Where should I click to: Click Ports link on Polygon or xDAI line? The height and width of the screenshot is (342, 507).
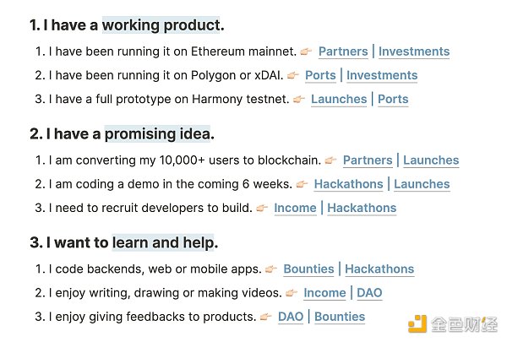(320, 75)
